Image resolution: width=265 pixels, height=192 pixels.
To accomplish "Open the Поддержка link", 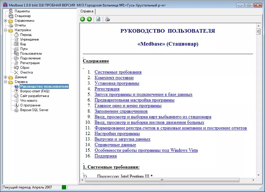I will [x=106, y=156].
